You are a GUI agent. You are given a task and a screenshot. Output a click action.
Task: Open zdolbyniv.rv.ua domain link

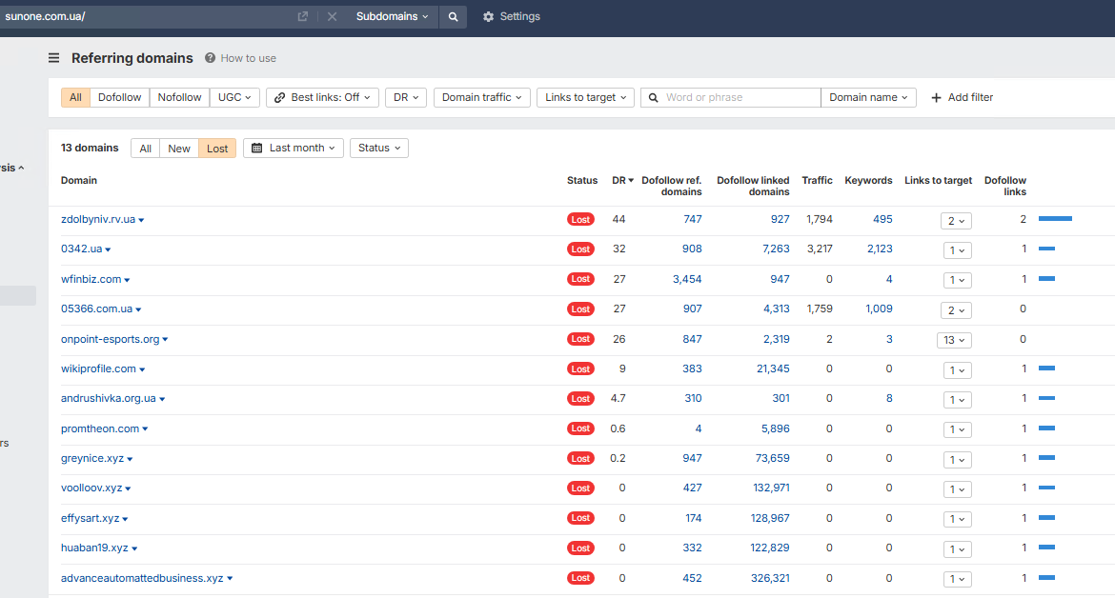click(x=98, y=219)
